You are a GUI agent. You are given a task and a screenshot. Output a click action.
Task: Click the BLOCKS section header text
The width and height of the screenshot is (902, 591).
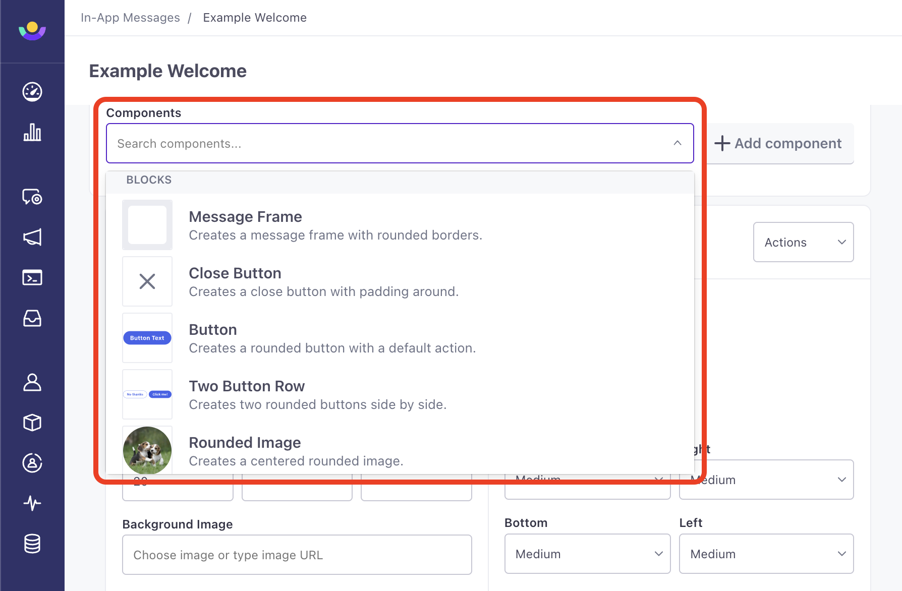(x=149, y=180)
